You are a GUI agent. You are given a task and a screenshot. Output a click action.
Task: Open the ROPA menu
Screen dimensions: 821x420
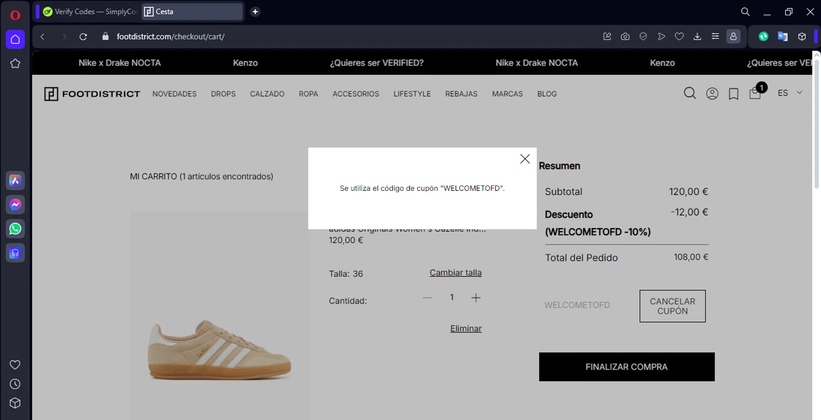coord(308,94)
